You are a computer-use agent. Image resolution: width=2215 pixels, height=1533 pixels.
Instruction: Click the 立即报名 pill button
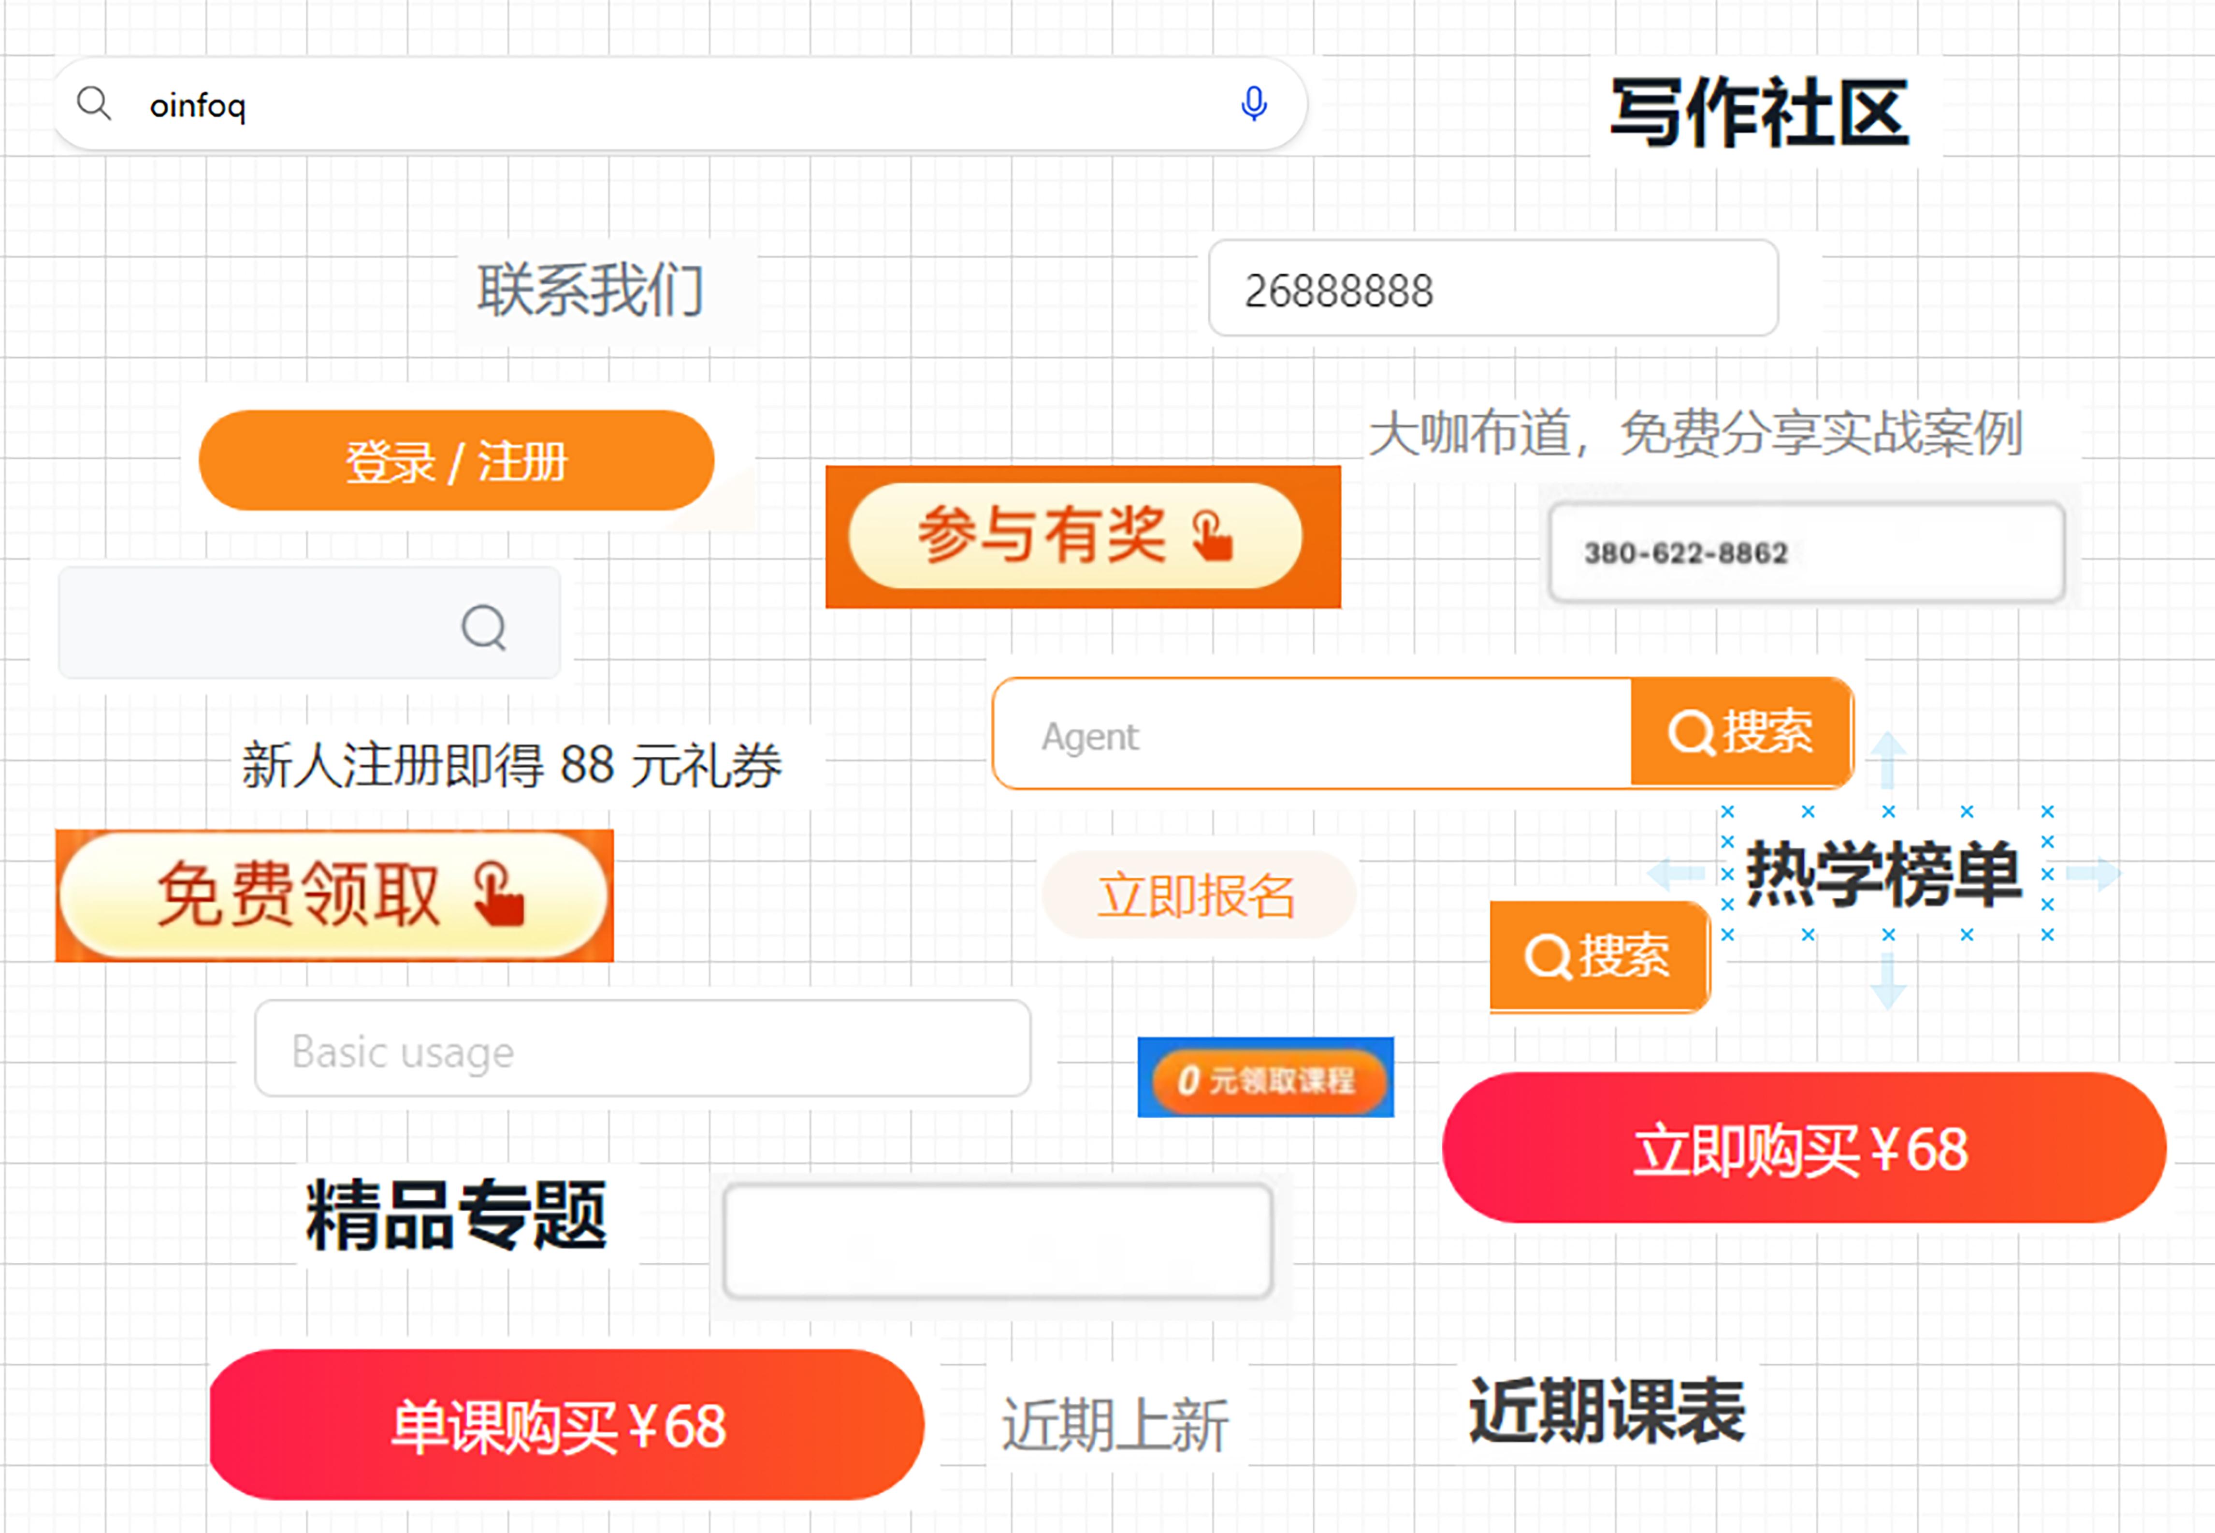tap(1197, 895)
